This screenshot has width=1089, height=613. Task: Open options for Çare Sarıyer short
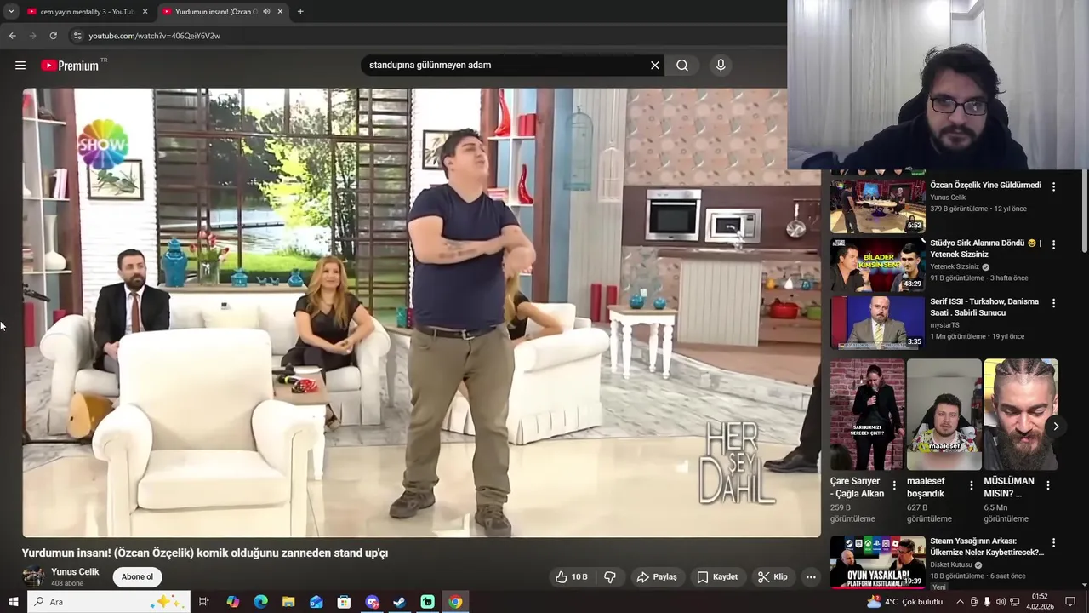[894, 485]
